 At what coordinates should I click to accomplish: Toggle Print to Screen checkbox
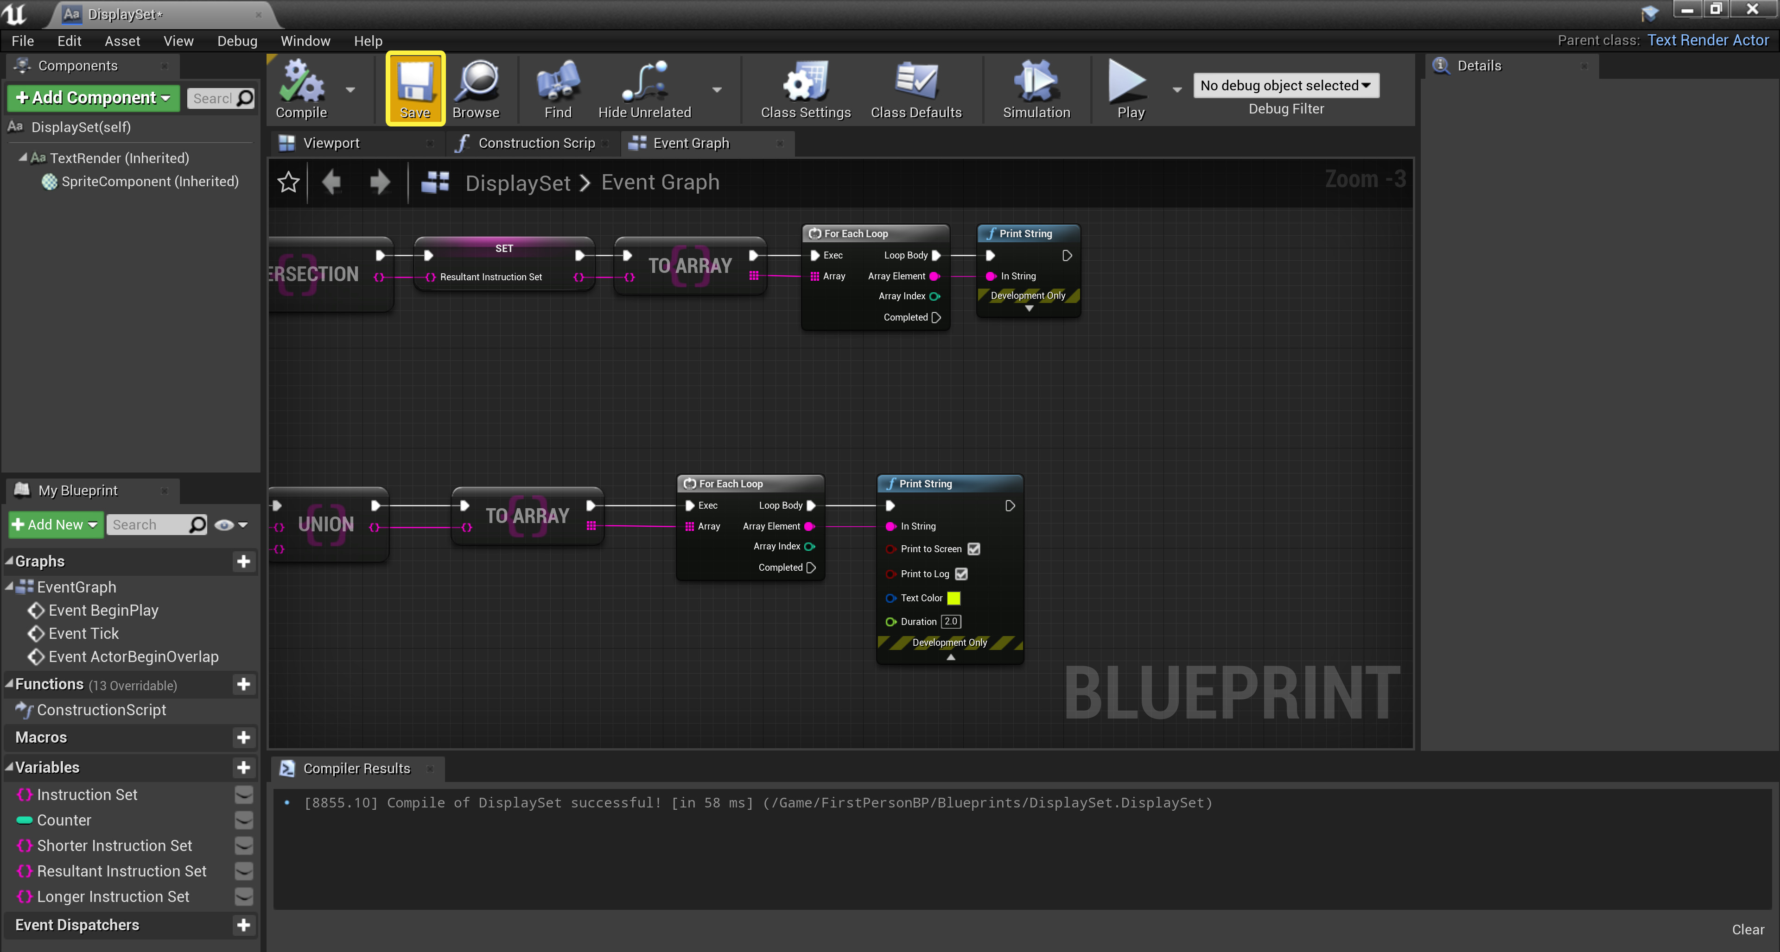[973, 549]
